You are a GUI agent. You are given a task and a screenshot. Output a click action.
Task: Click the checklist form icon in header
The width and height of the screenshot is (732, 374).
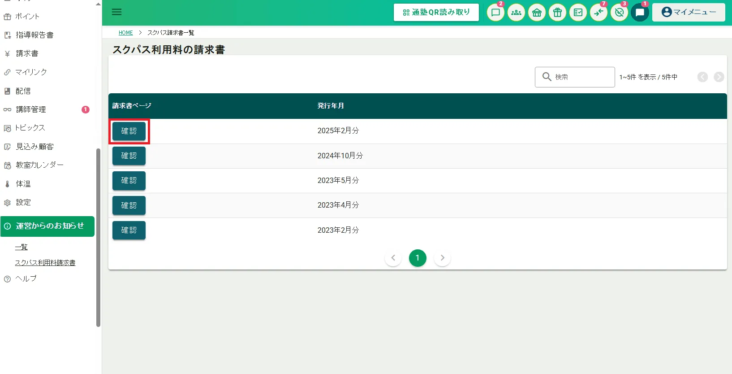pos(578,12)
